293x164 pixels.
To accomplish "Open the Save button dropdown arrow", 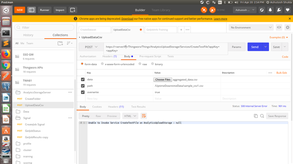I will point(285,47).
